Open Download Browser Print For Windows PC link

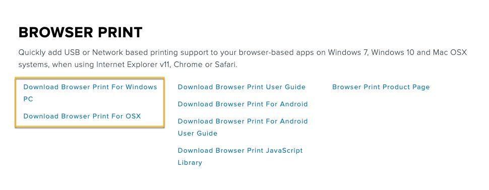[90, 93]
